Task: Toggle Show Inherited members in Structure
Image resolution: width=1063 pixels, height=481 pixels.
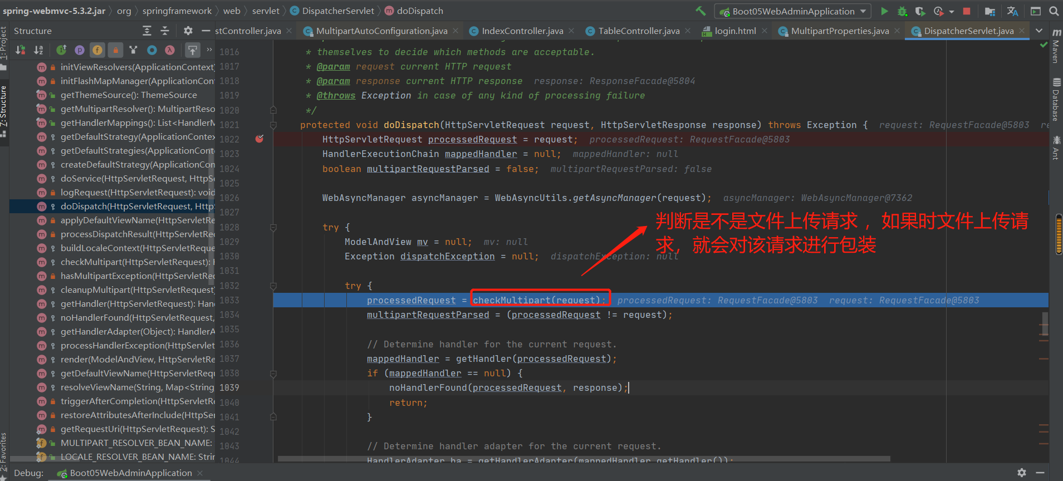Action: pyautogui.click(x=61, y=50)
